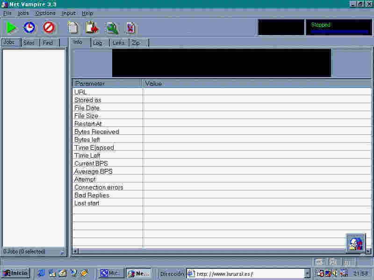Viewport: 374px width, 280px height.
Task: Open the File menu
Action: tap(7, 13)
